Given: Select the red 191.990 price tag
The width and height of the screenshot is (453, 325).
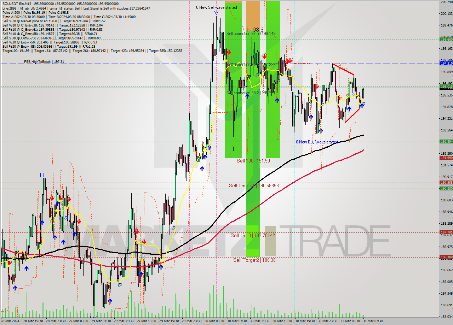Looking at the screenshot, I should tap(446, 158).
